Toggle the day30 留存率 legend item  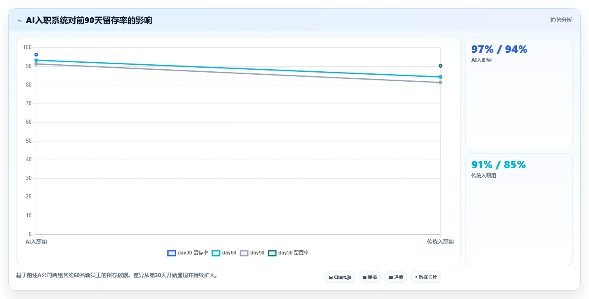188,253
